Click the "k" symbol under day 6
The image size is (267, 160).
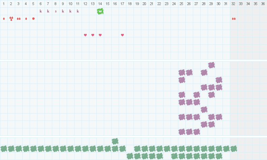[41, 11]
